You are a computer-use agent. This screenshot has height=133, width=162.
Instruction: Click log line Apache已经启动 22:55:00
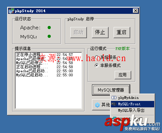tap(44, 71)
